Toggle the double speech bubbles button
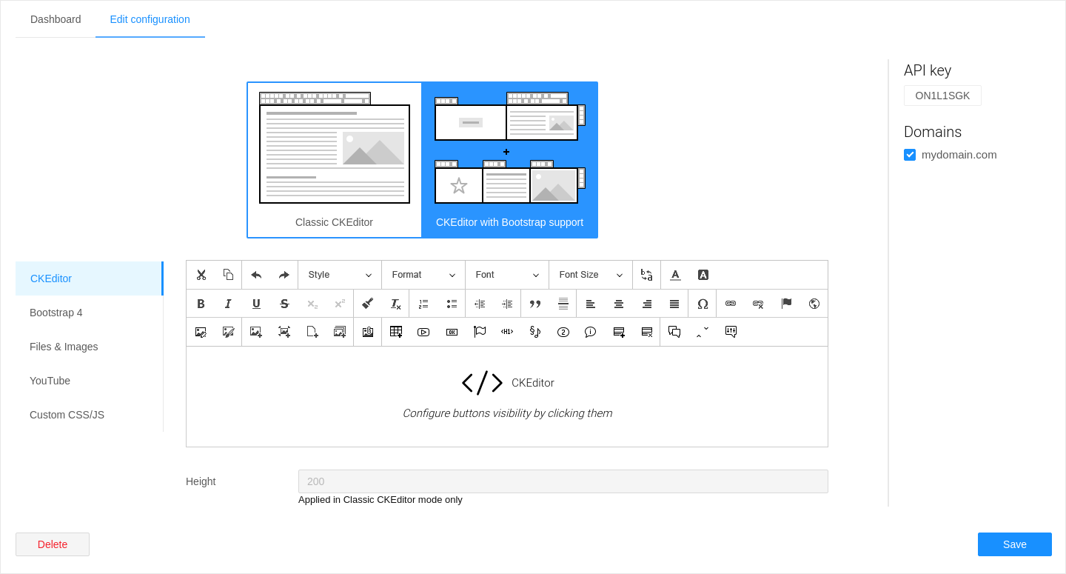Image resolution: width=1066 pixels, height=574 pixels. [674, 332]
